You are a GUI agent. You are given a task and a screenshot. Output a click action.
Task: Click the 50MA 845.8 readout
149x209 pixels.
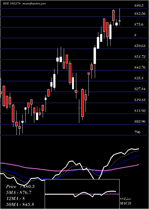20,204
